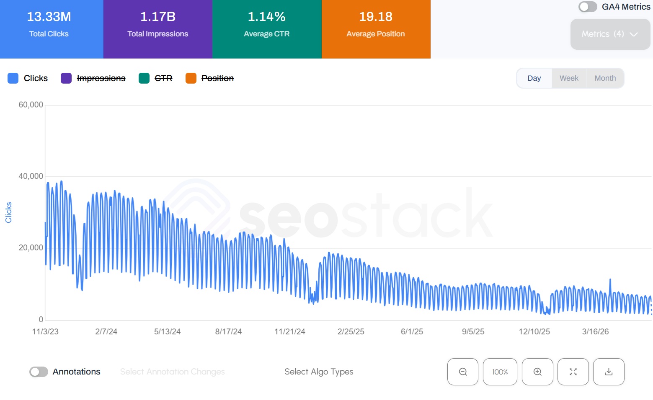
Task: Click the green CTR color swatch
Action: [x=144, y=78]
